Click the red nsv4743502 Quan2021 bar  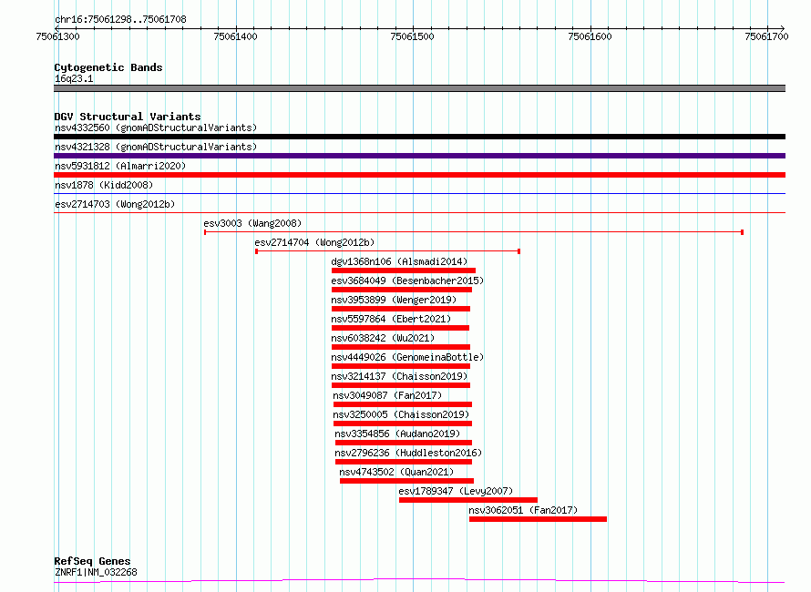(x=406, y=481)
